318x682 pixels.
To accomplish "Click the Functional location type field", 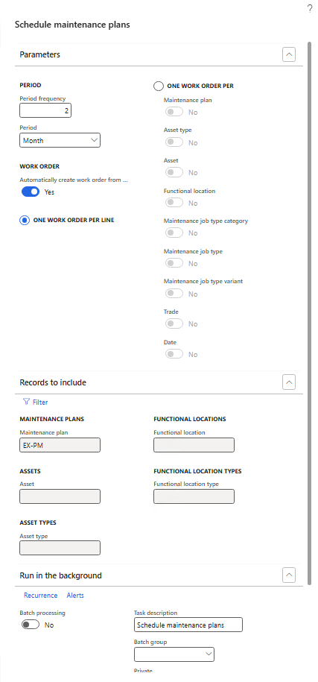I will click(194, 496).
